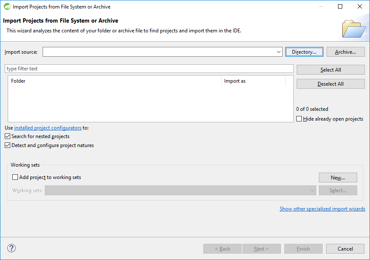Minimize the import dialog window
This screenshot has width=370, height=260.
(320, 6)
